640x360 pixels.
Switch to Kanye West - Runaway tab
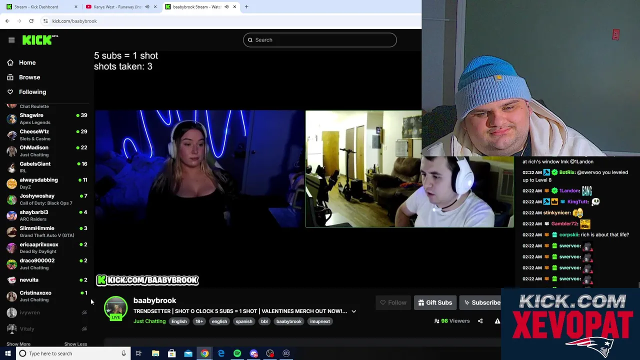(120, 7)
